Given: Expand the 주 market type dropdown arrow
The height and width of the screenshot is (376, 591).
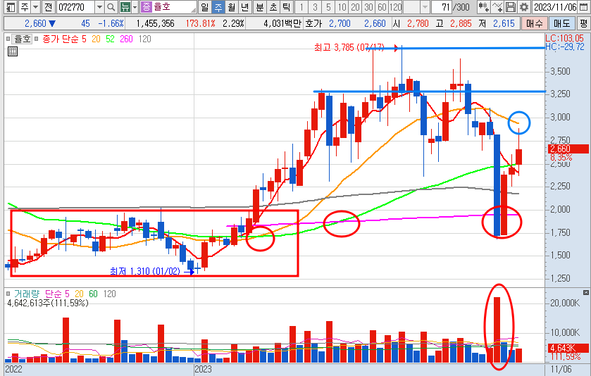Looking at the screenshot, I should point(35,7).
